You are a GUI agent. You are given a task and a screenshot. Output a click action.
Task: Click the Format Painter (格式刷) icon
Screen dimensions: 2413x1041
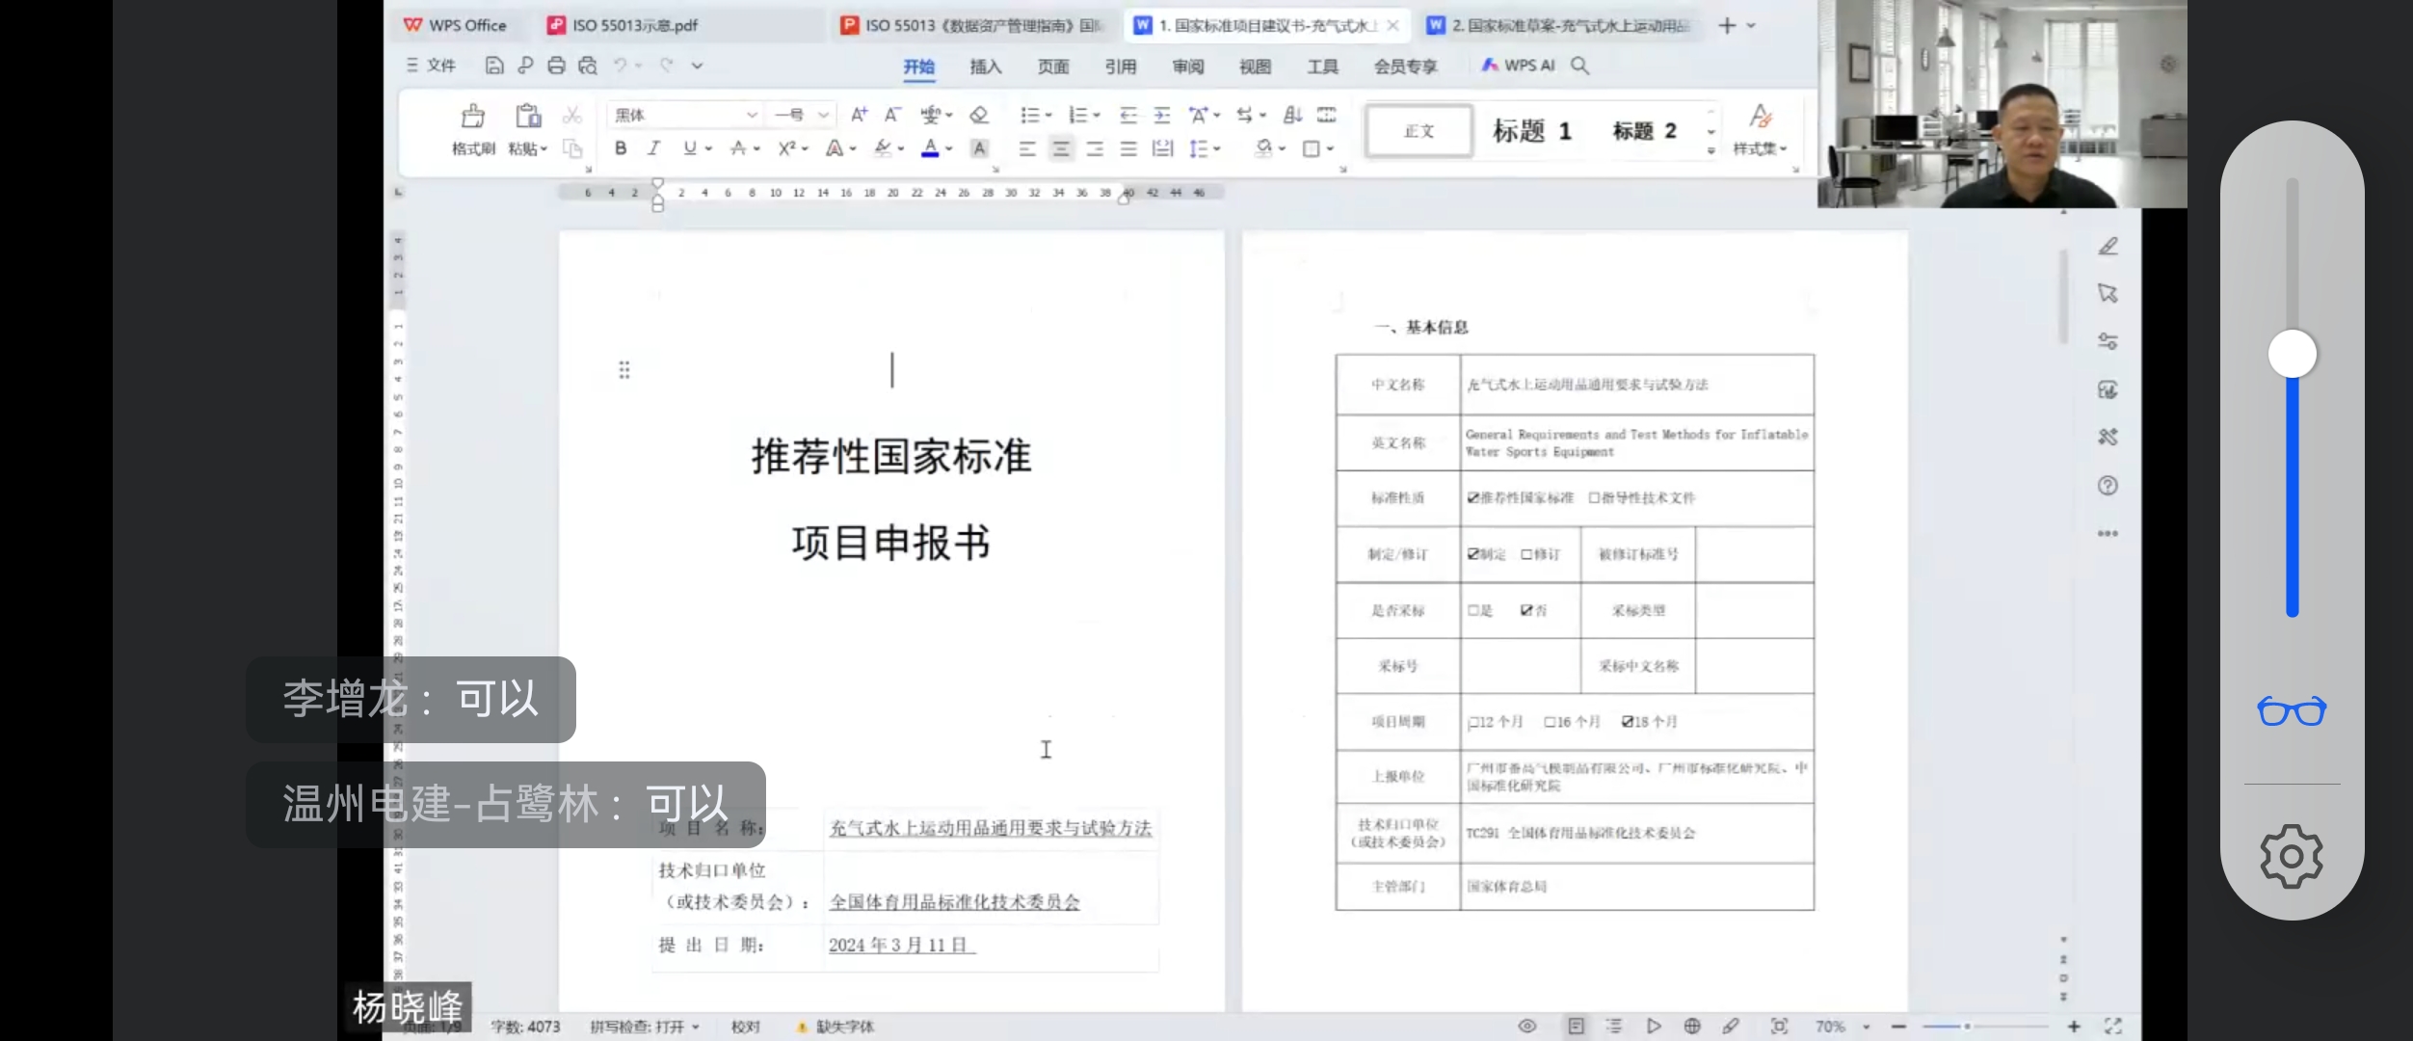(x=472, y=117)
